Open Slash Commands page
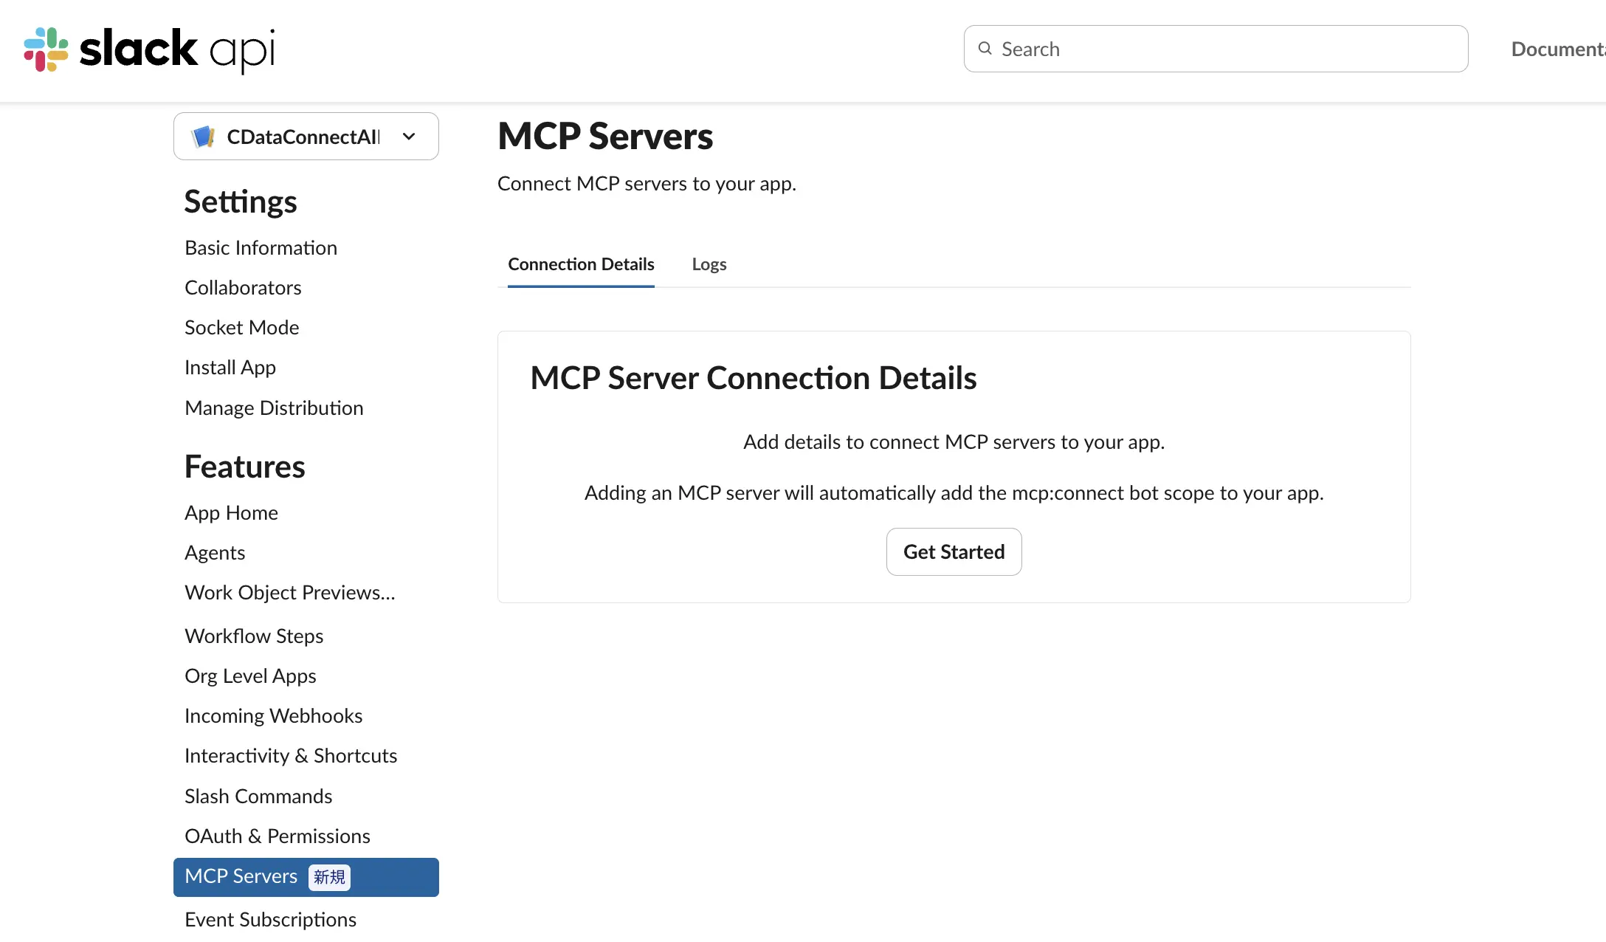This screenshot has width=1606, height=942. coord(258,797)
